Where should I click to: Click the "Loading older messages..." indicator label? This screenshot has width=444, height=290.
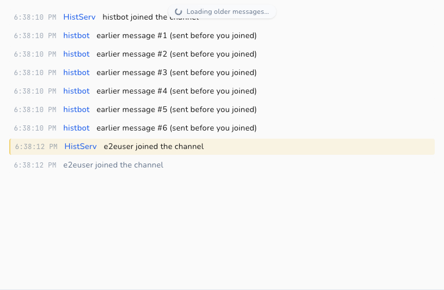tap(228, 12)
